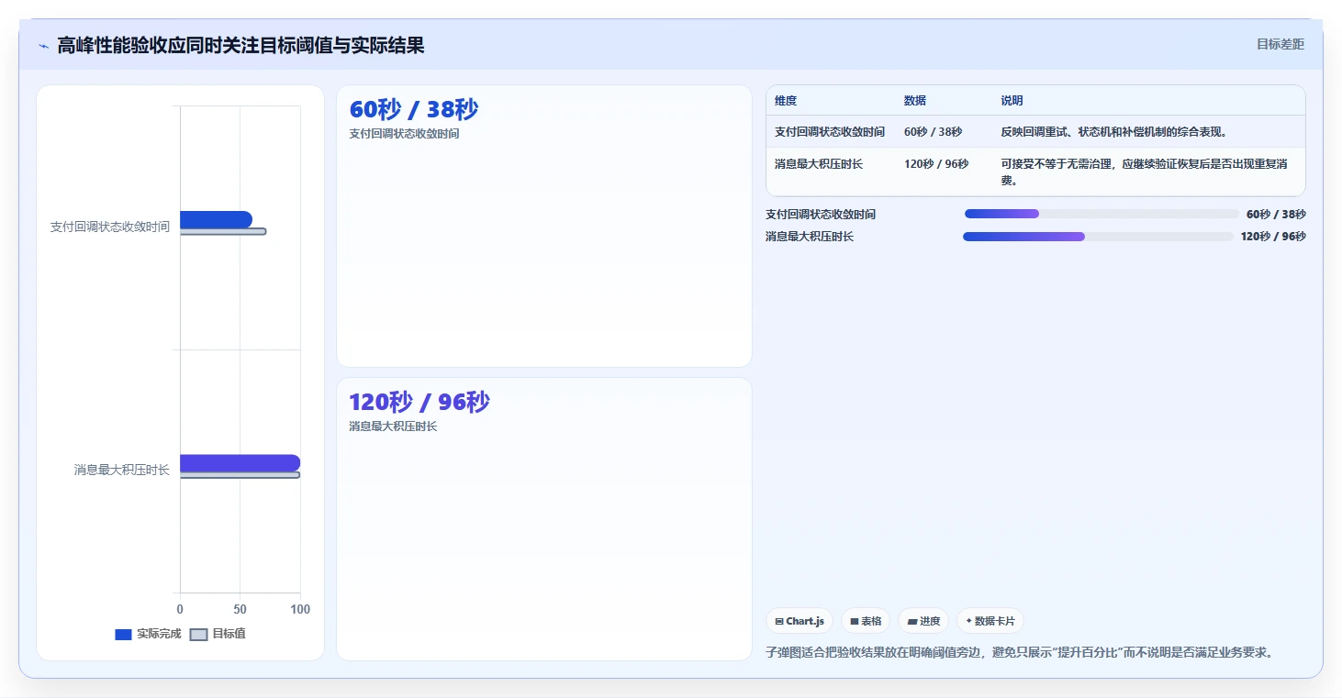Click the purple actual bar for 消息最大积压时长

coord(240,463)
